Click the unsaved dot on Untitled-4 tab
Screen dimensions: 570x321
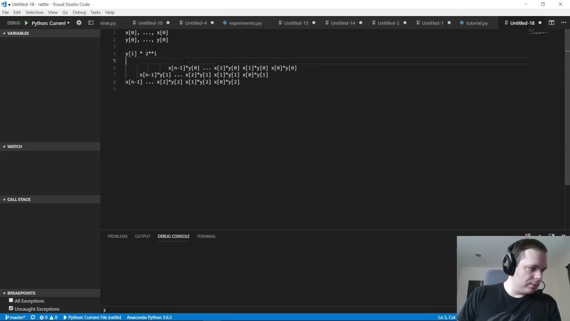coord(212,23)
